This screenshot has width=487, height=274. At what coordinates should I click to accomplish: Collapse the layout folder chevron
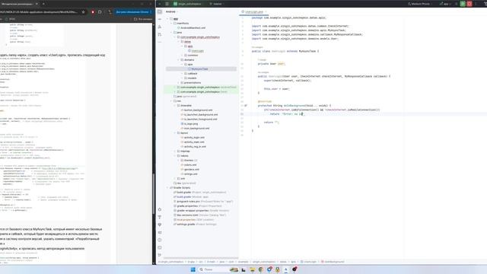click(x=175, y=133)
